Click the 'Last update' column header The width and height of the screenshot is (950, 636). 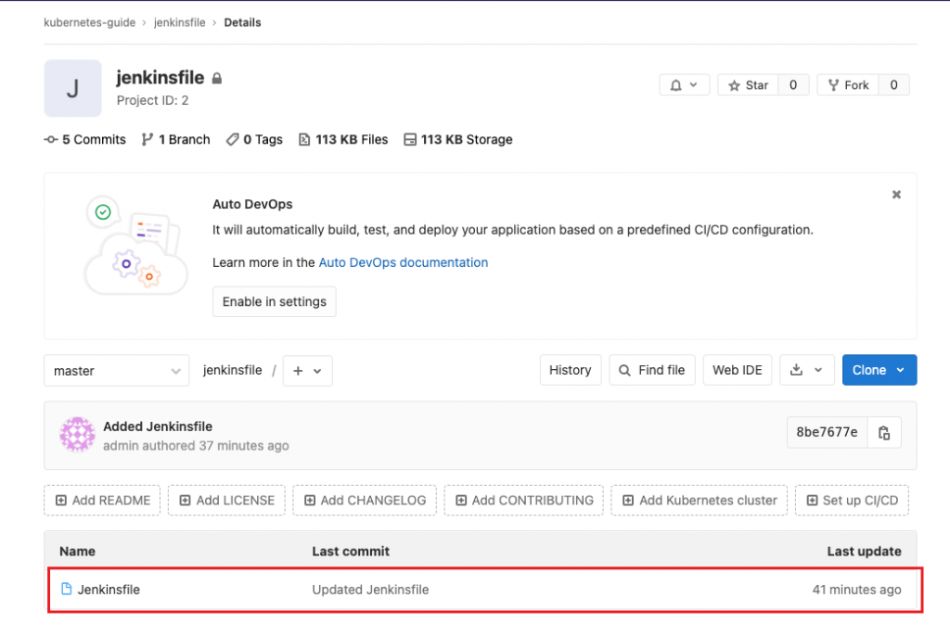pos(864,552)
